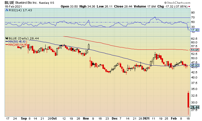This screenshot has height=121, width=202.
Task: Click the 17.43 RSI value tag on the right axis
Action: pyautogui.click(x=195, y=30)
